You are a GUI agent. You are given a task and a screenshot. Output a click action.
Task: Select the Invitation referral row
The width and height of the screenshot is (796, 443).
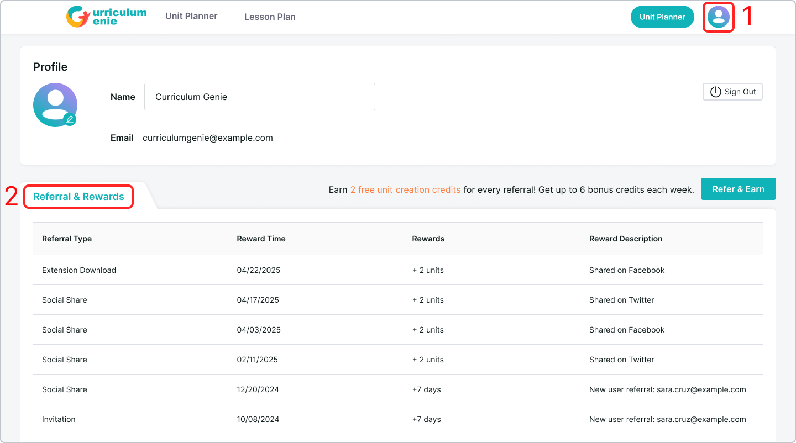tap(59, 419)
